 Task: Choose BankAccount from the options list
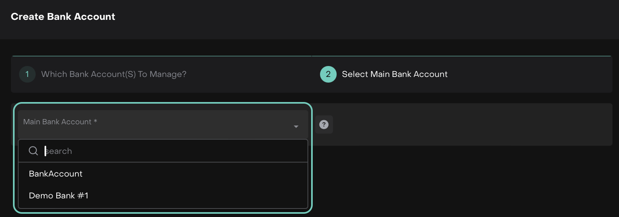pyautogui.click(x=56, y=174)
